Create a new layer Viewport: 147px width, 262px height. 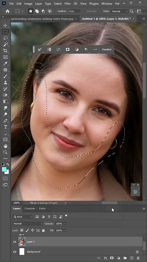(131, 258)
